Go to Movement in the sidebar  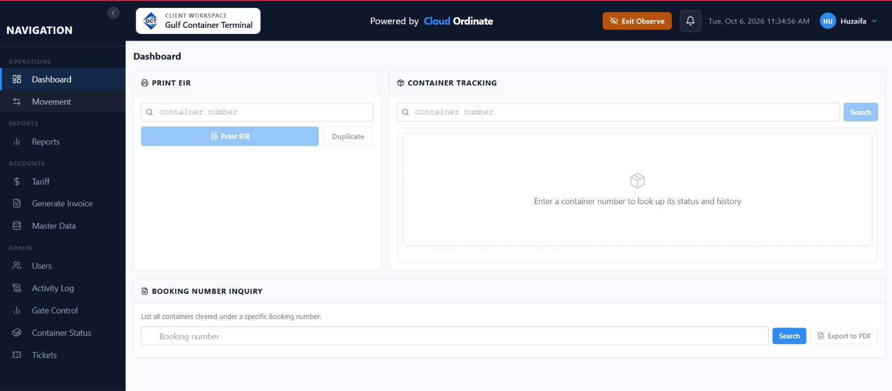pyautogui.click(x=63, y=102)
